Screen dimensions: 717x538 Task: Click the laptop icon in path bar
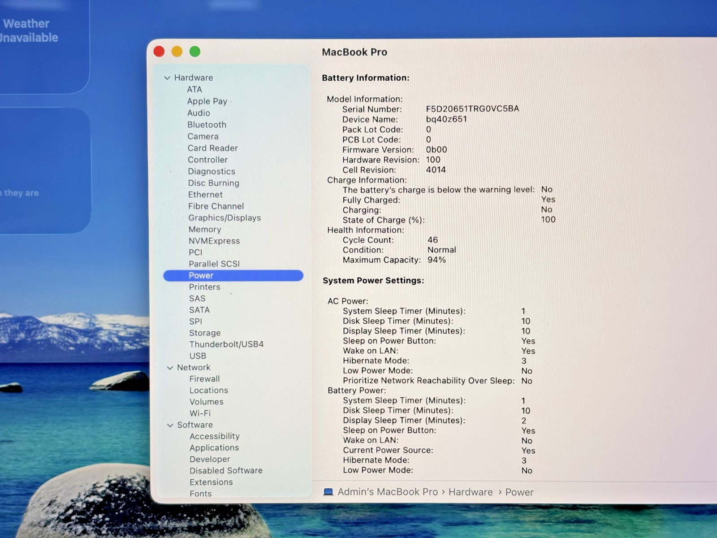(x=328, y=492)
